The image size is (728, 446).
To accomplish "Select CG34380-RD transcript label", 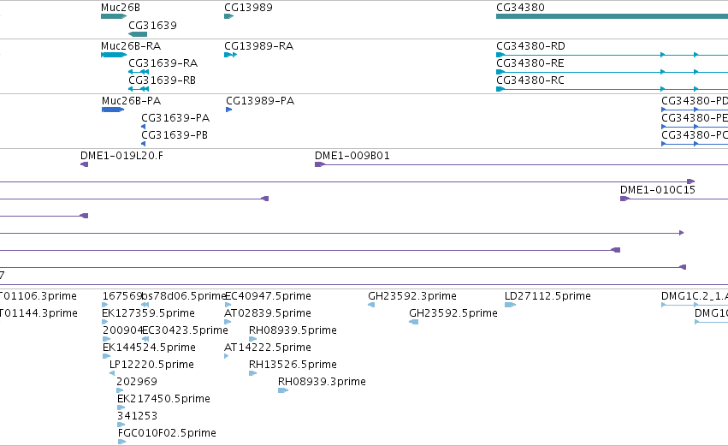I will coord(530,46).
